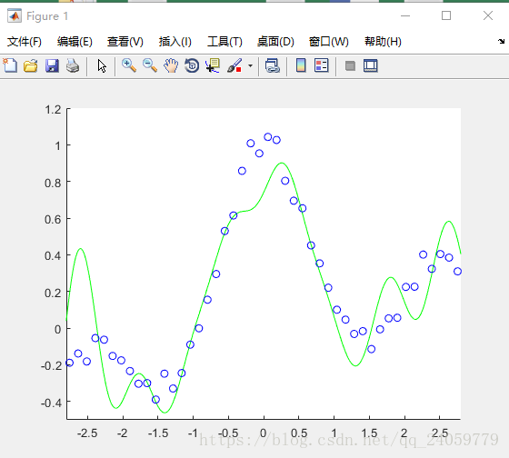Enable the Data Cursor tool

point(213,65)
